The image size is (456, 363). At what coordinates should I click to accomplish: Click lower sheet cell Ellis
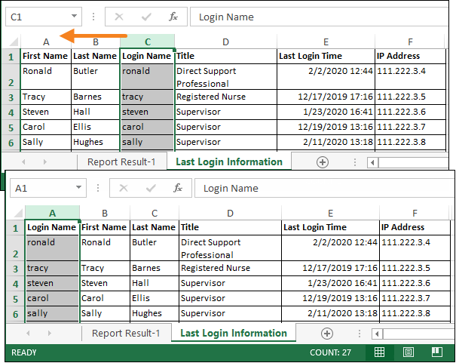point(155,298)
